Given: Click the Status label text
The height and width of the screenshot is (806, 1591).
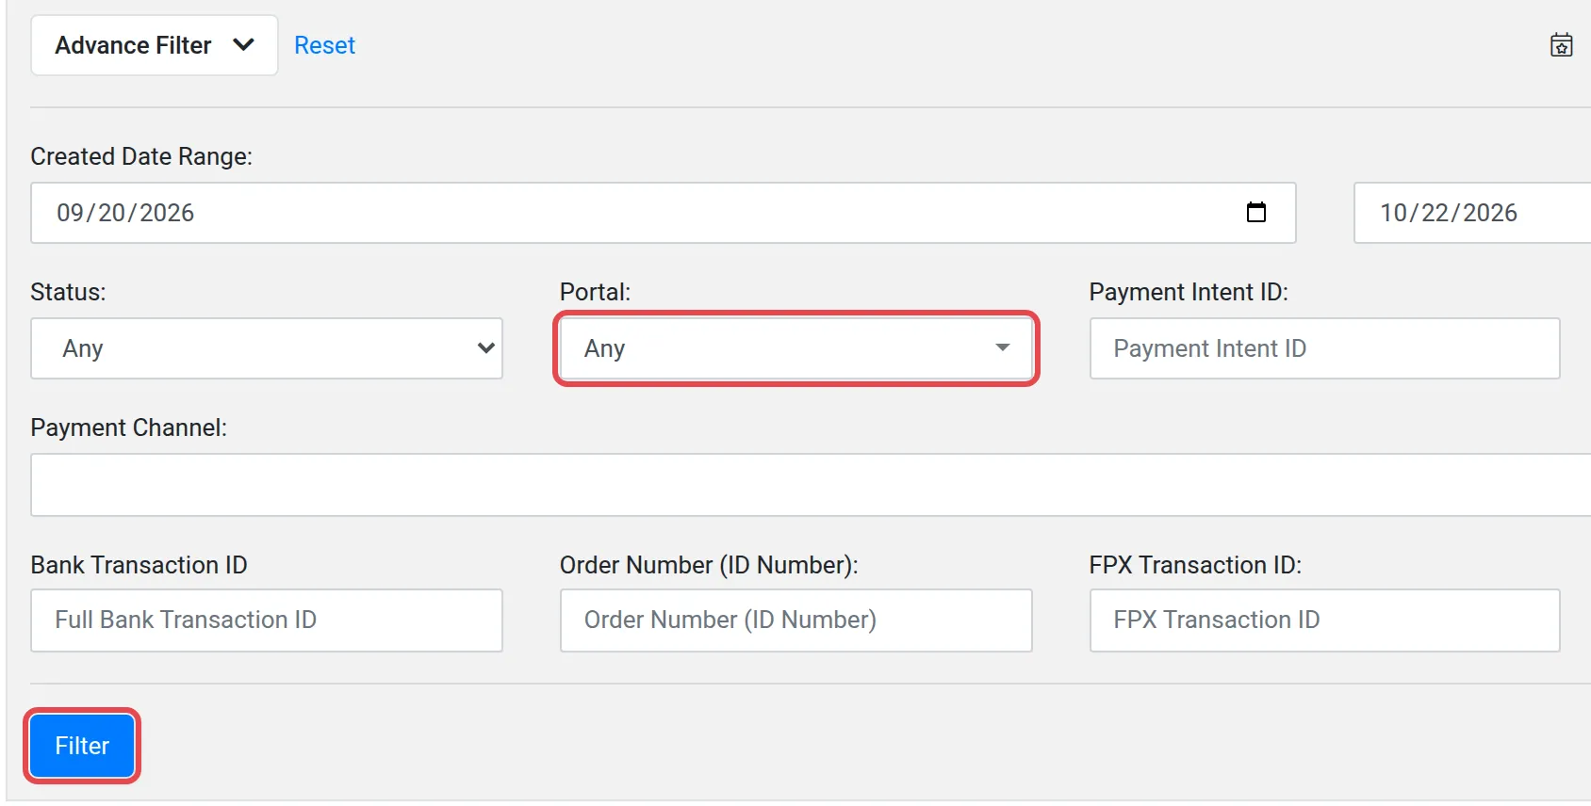Looking at the screenshot, I should (x=68, y=292).
